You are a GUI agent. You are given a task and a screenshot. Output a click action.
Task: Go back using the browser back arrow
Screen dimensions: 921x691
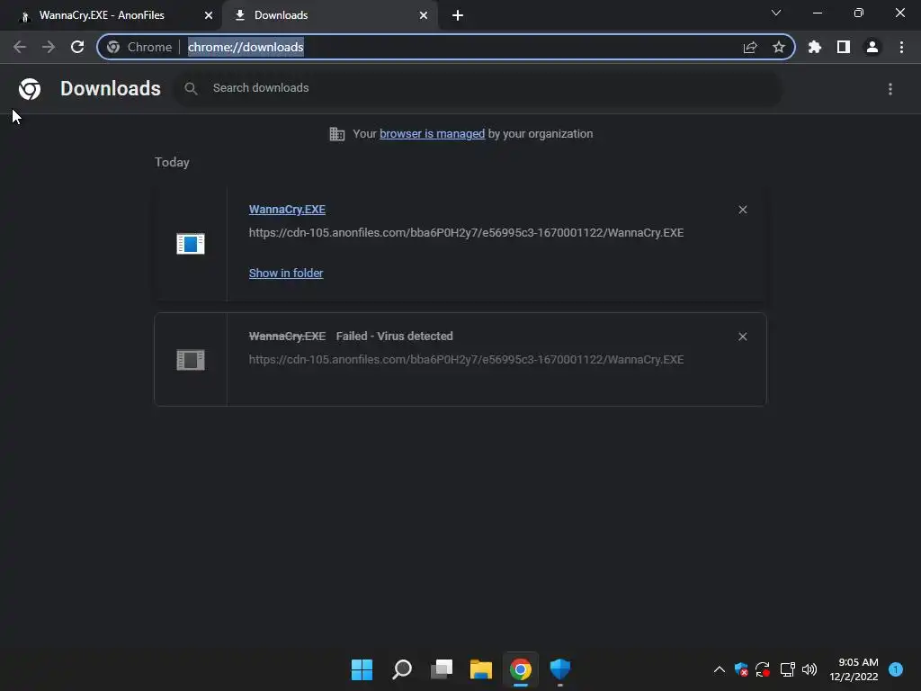coord(20,47)
